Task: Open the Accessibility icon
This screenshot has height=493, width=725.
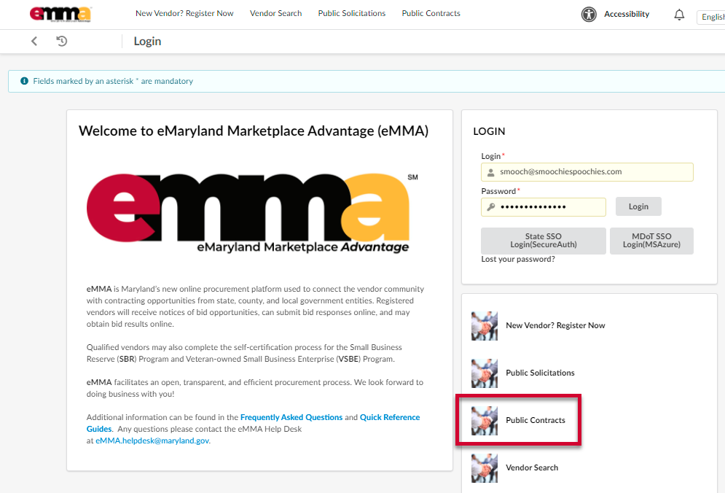Action: pyautogui.click(x=589, y=15)
